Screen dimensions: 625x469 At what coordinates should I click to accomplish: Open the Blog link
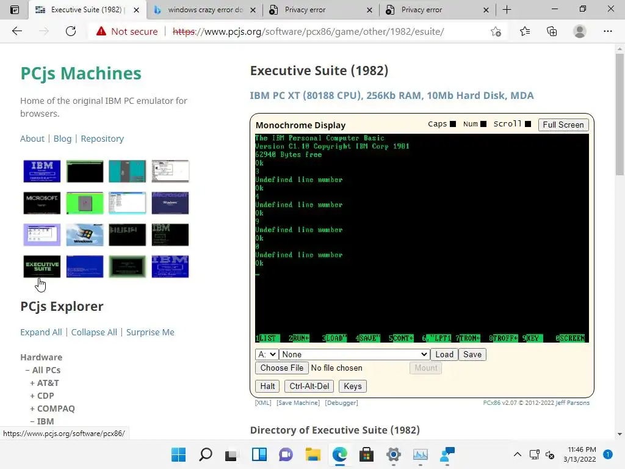pos(63,139)
